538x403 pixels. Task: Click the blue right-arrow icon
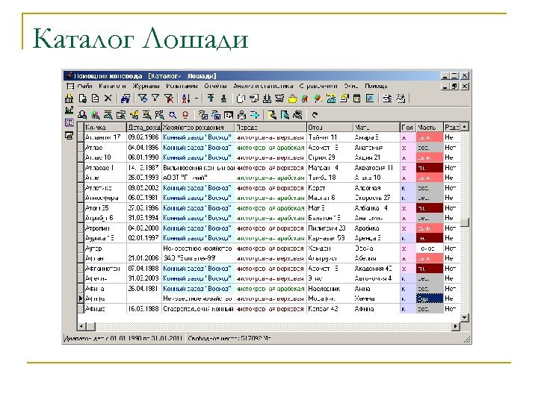(255, 114)
